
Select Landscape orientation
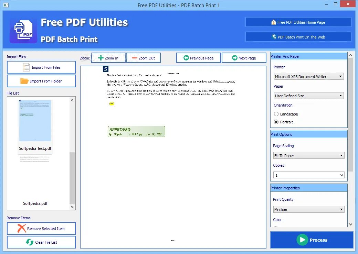[x=276, y=114]
